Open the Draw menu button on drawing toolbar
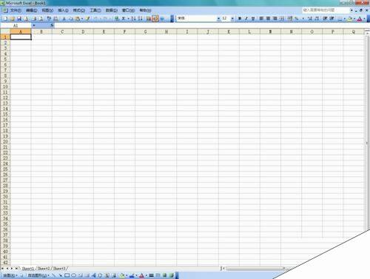 (10, 275)
